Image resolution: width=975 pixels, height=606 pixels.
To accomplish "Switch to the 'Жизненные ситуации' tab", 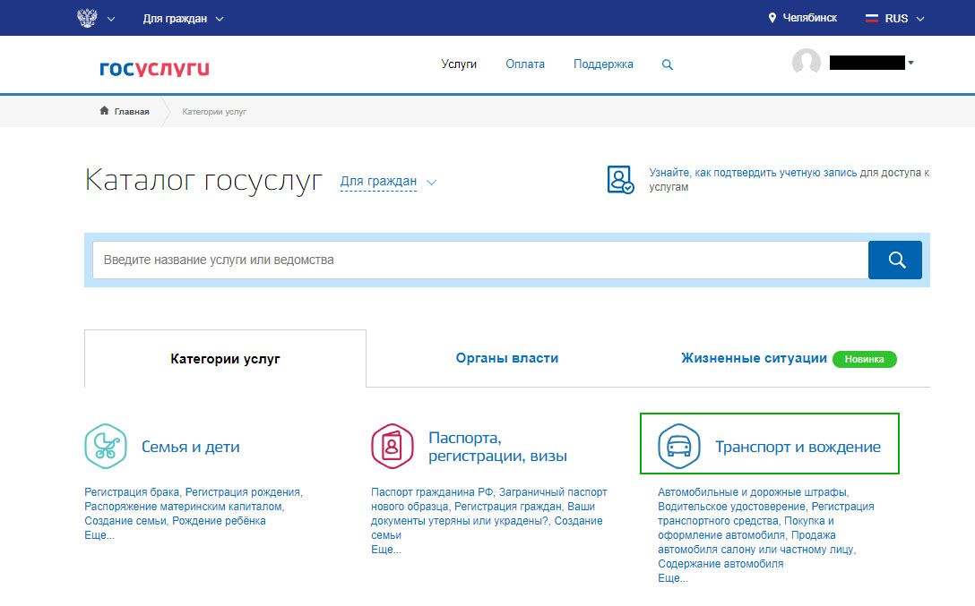I will (754, 358).
